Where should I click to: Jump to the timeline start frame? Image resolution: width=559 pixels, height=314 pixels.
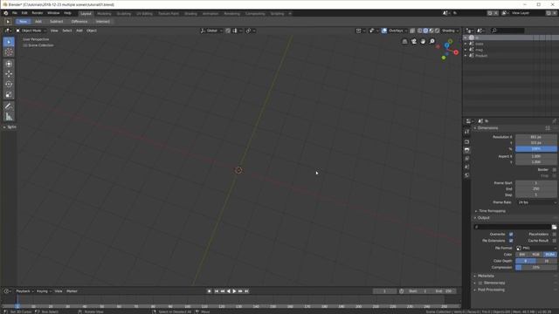coord(217,291)
